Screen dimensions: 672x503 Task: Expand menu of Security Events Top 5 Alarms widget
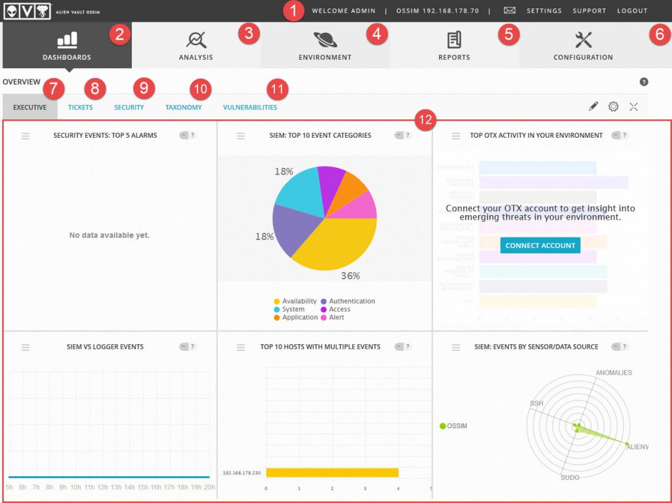click(x=26, y=136)
